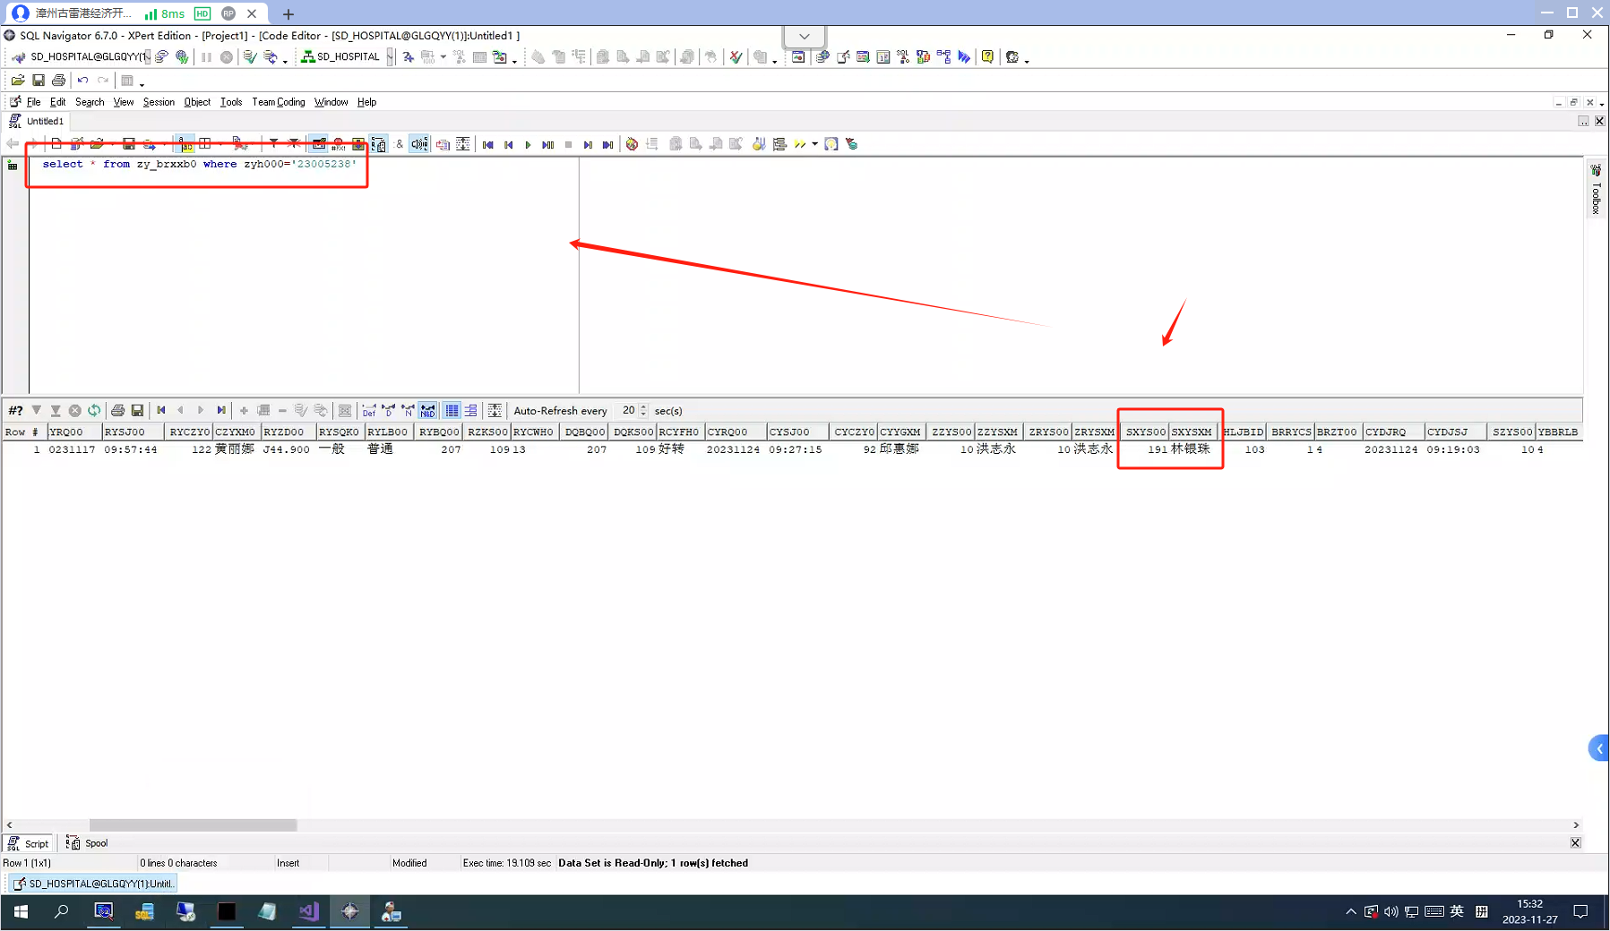Expand the SD_HOSPITAL@GLGQYY session dropdown
Viewport: 1610px width, 931px height.
point(147,57)
